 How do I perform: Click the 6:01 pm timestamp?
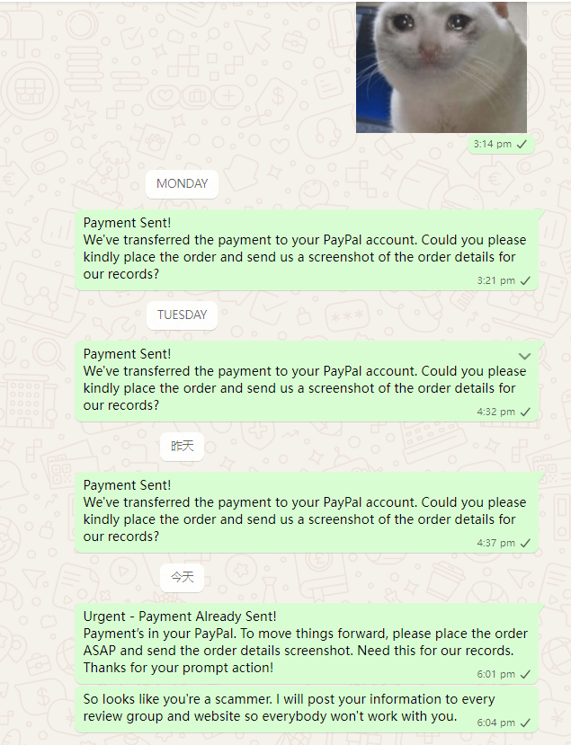point(495,674)
